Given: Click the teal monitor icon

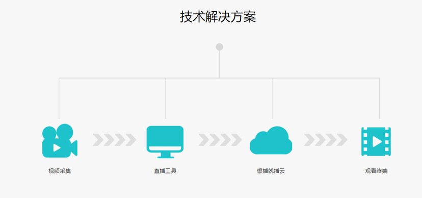Looking at the screenshot, I should point(165,142).
